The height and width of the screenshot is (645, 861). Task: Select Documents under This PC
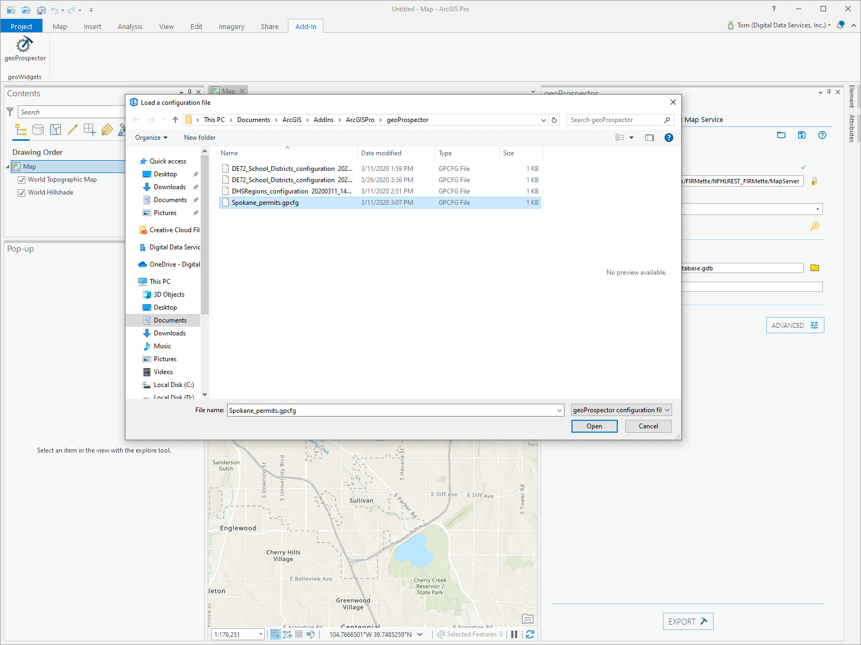164,320
